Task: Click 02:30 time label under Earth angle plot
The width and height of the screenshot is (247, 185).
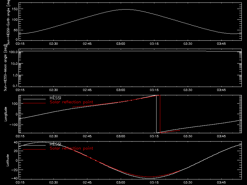Action: pyautogui.click(x=53, y=44)
